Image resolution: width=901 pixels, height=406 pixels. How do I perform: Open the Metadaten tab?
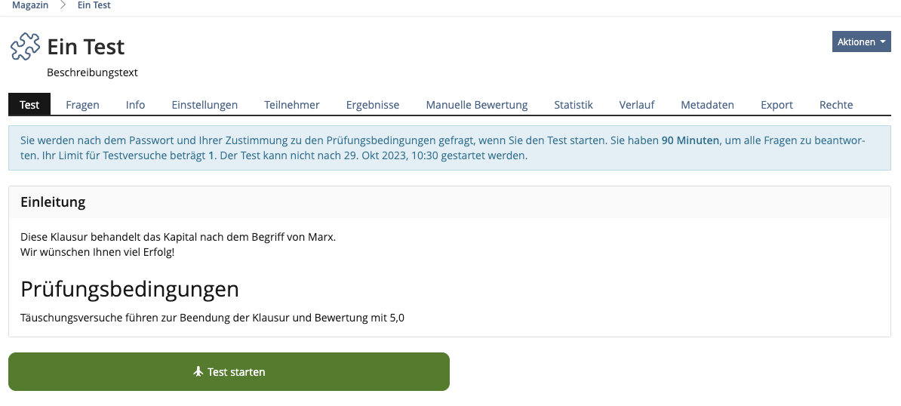707,105
